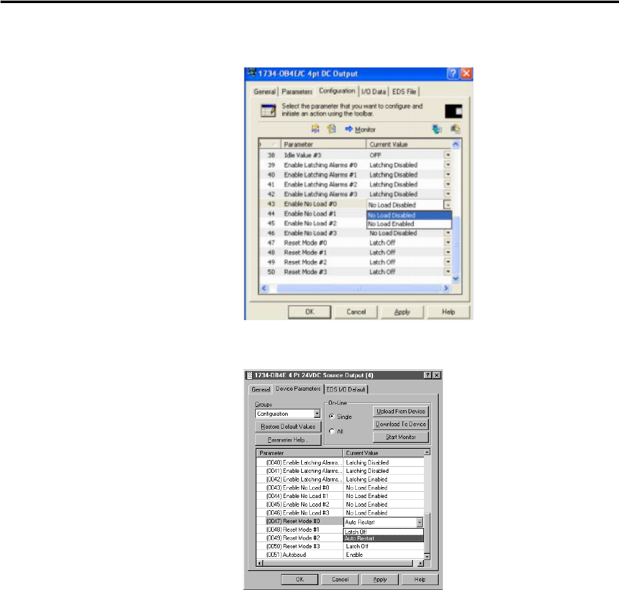The height and width of the screenshot is (590, 619).
Task: Click the parameter table icon beside the instruction text
Action: tap(269, 110)
